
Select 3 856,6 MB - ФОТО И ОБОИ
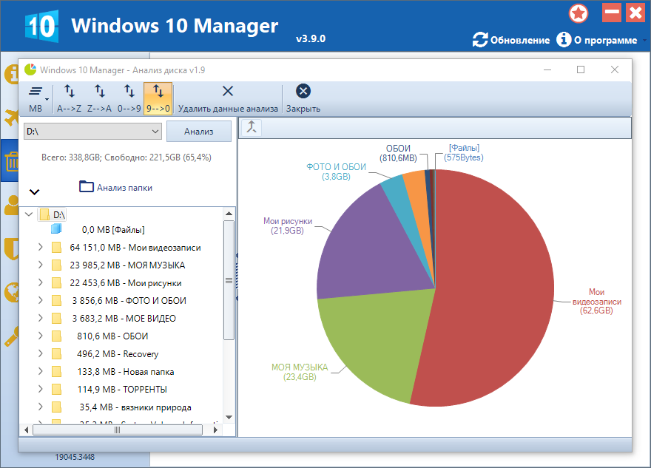pos(129,301)
